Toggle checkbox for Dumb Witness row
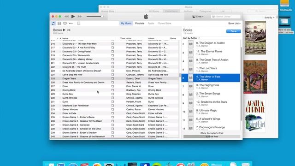Screen dimensions: 295x166 click(60, 98)
